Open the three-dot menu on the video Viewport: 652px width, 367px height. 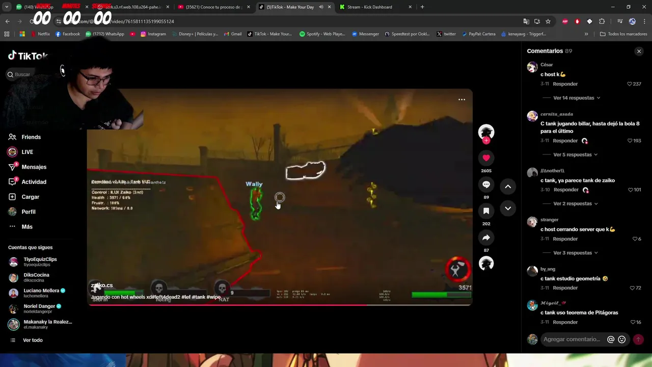click(x=461, y=99)
